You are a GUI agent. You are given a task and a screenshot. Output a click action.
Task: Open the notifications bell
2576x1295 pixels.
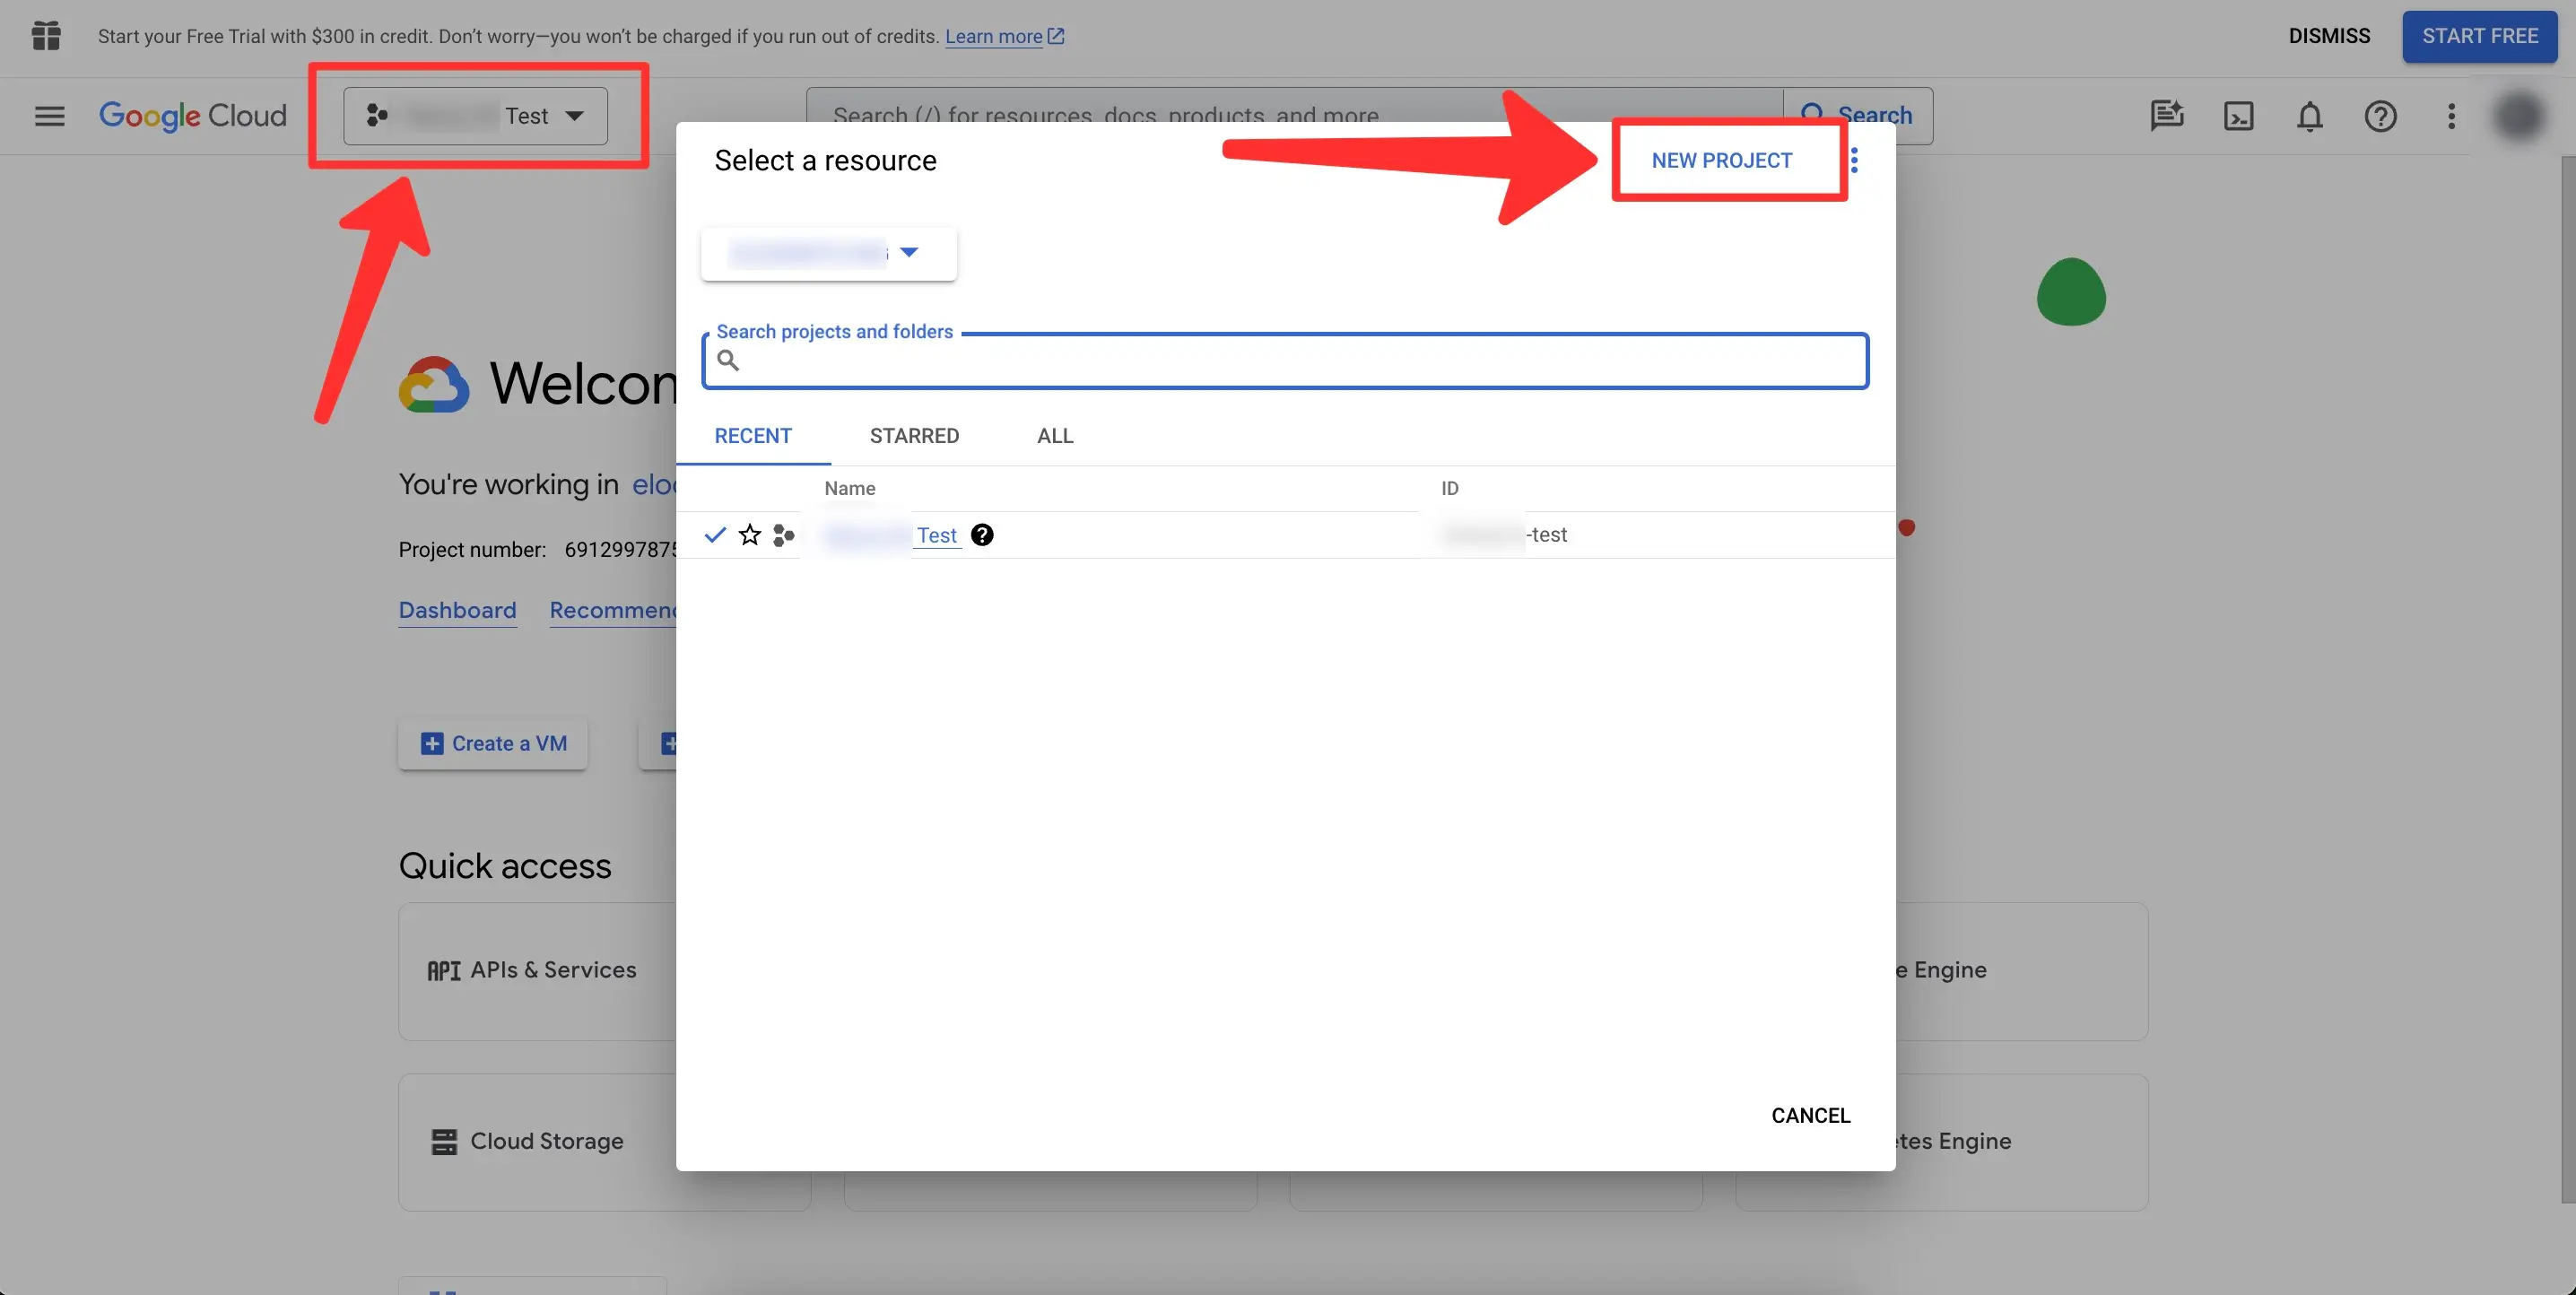2309,116
